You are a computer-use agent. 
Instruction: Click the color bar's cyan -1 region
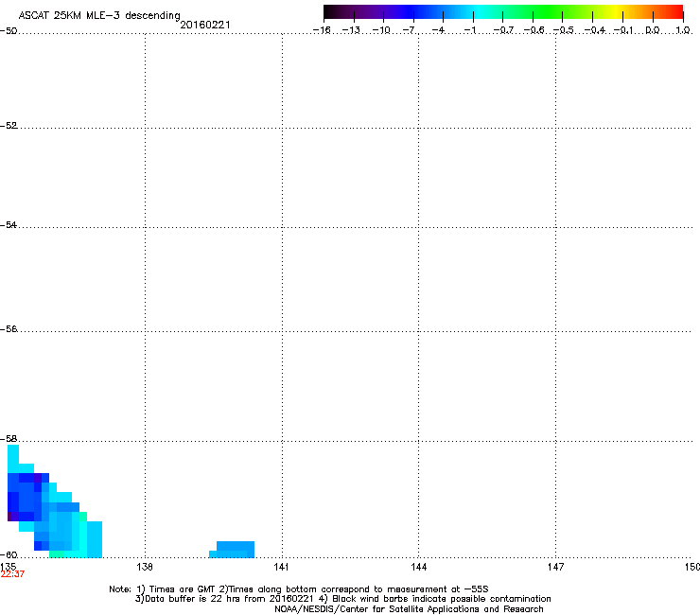point(473,12)
